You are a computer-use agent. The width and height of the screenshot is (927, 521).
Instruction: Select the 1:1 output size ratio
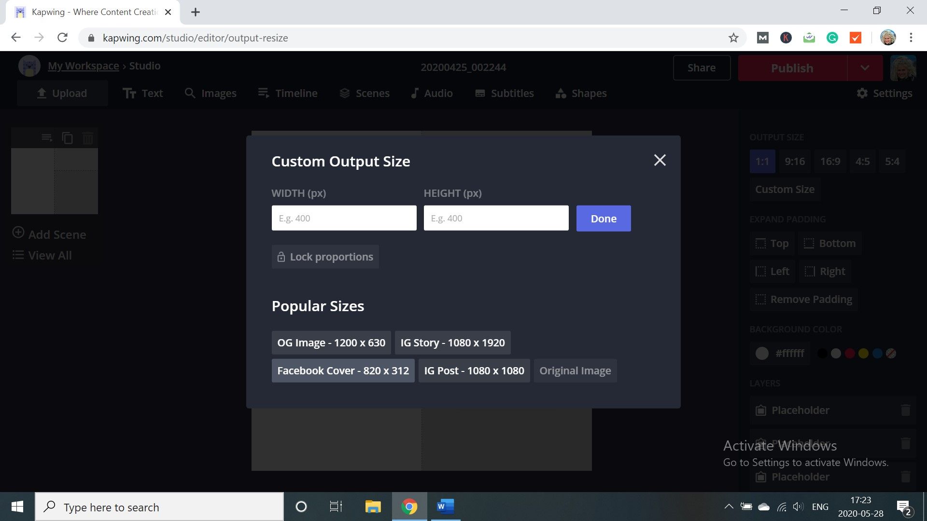762,162
